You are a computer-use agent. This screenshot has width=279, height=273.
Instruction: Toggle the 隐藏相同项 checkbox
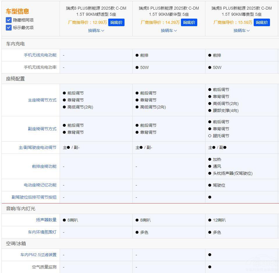point(9,20)
